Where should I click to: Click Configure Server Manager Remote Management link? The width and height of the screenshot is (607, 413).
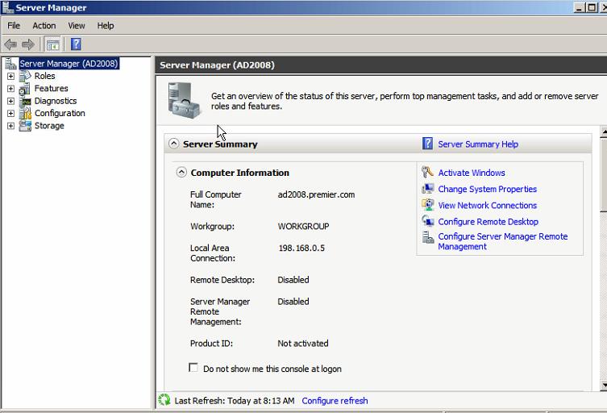click(x=502, y=241)
